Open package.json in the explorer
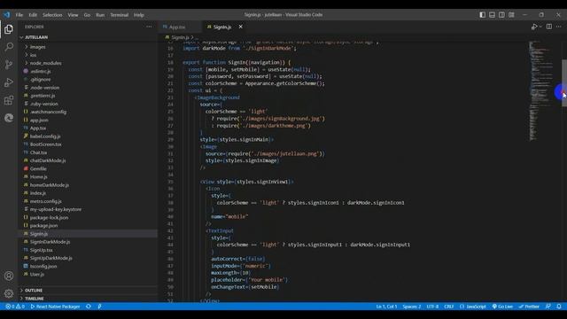Image resolution: width=567 pixels, height=319 pixels. [43, 226]
